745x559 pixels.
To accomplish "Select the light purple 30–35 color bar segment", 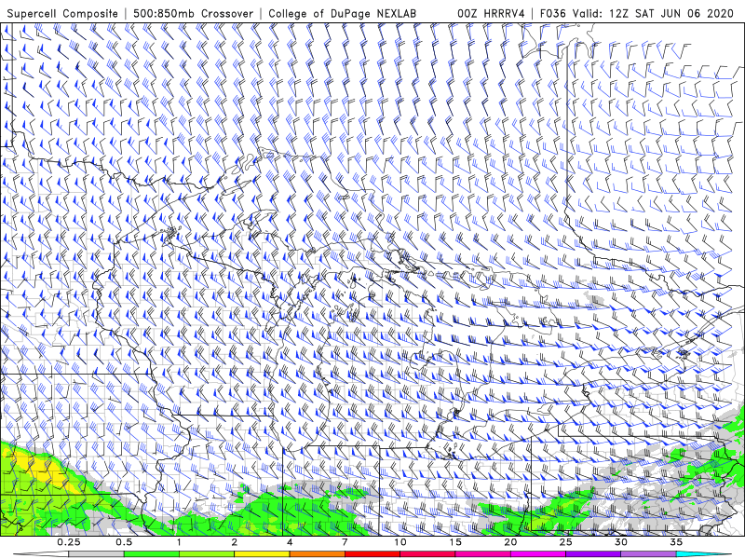I will click(x=648, y=554).
